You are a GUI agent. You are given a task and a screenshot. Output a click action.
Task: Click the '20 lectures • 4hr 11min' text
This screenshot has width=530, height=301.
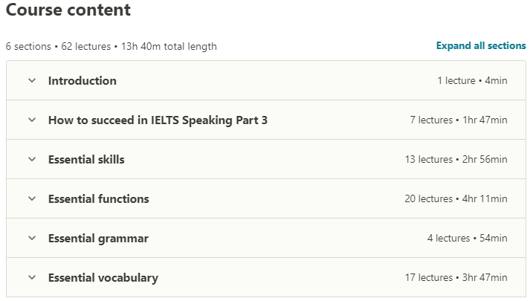pos(456,198)
